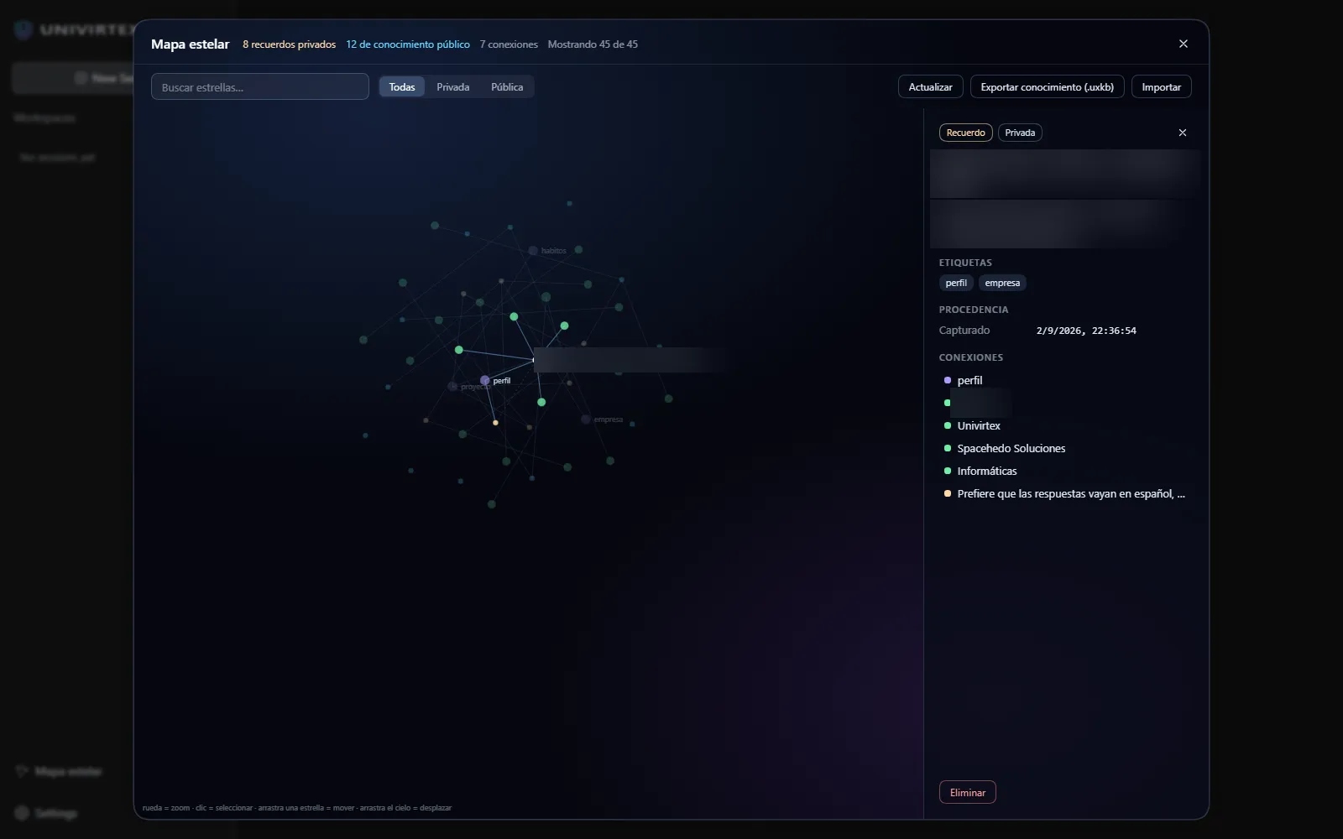Select the proyecto star node

click(452, 387)
